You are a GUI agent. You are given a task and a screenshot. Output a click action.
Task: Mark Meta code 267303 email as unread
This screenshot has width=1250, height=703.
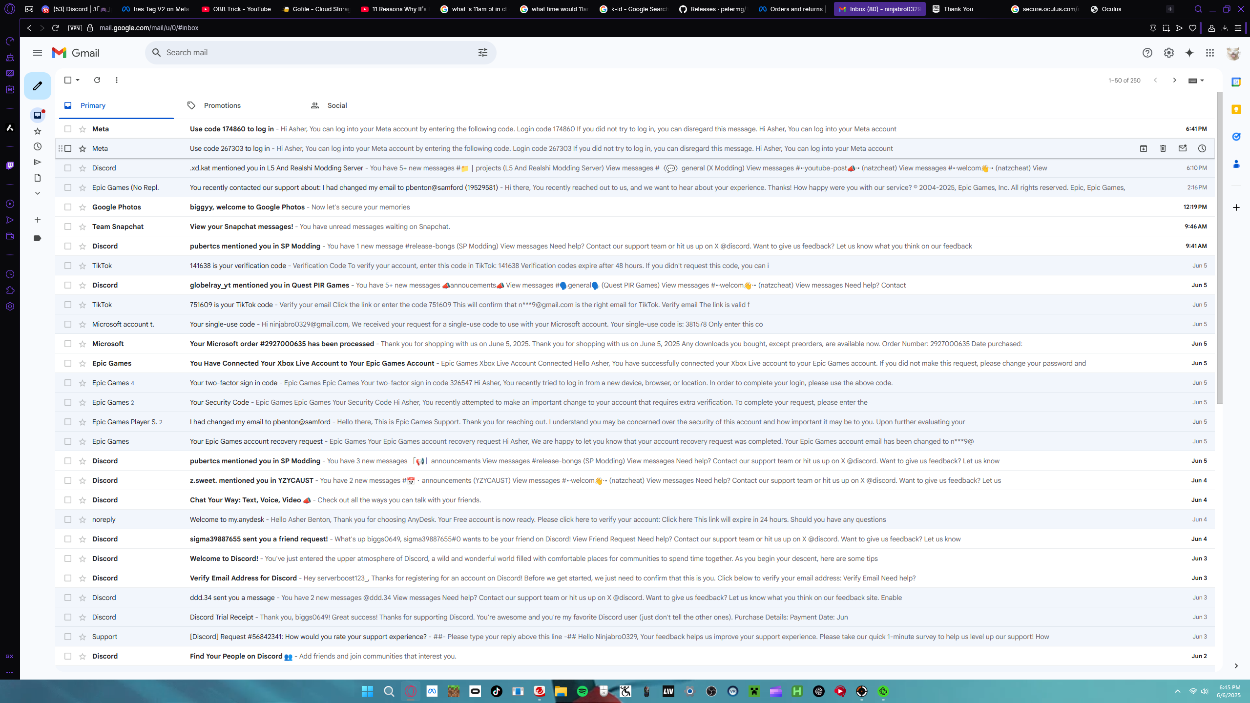point(1183,148)
